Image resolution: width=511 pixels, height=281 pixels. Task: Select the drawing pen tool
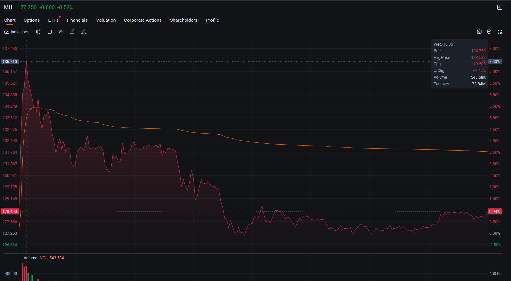pyautogui.click(x=84, y=32)
